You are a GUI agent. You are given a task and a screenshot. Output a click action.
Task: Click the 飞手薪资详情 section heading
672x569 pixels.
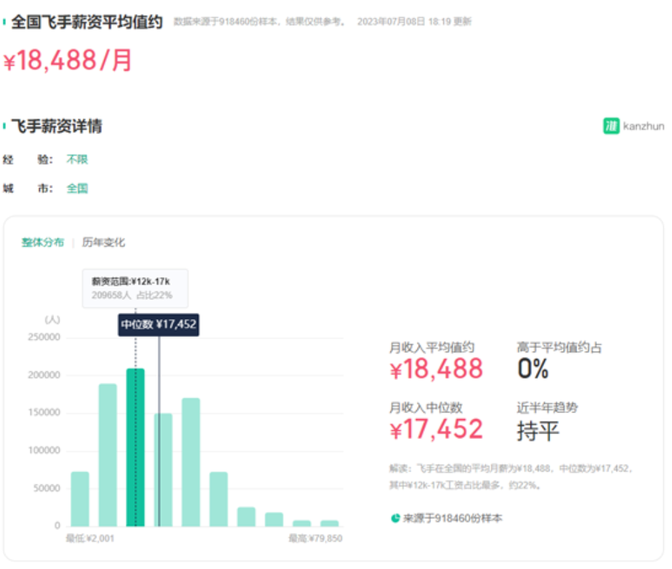[x=57, y=127]
